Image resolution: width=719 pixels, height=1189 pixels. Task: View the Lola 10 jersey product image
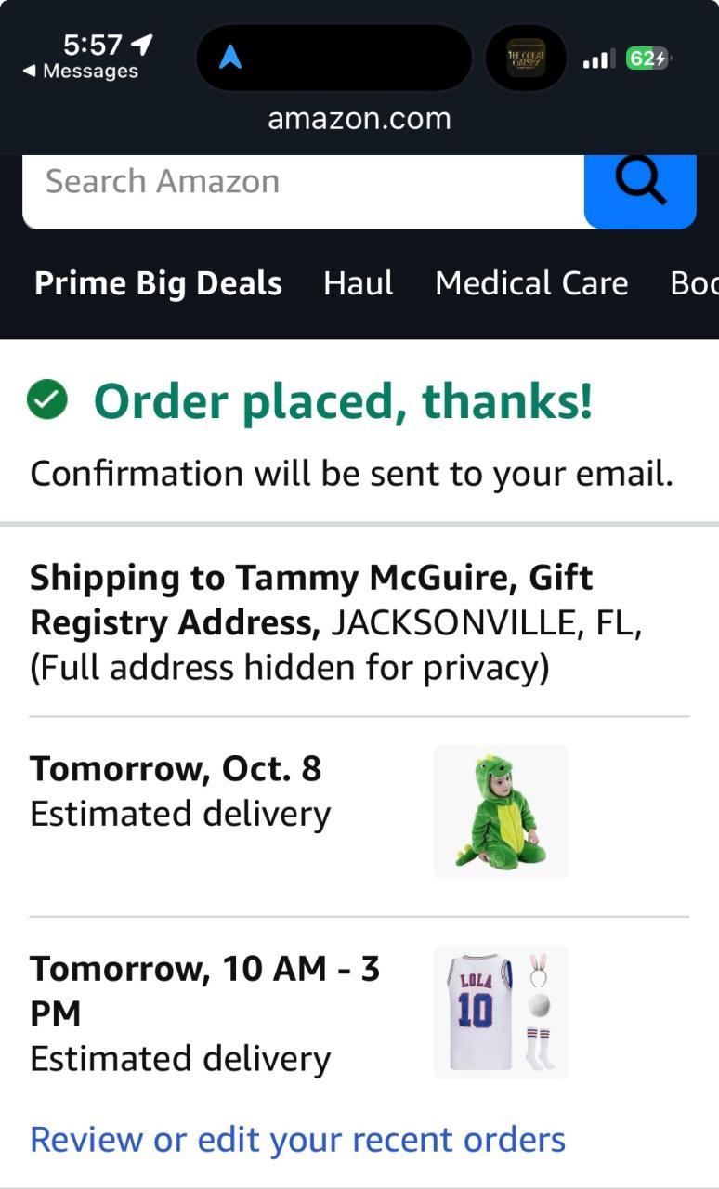click(501, 1012)
